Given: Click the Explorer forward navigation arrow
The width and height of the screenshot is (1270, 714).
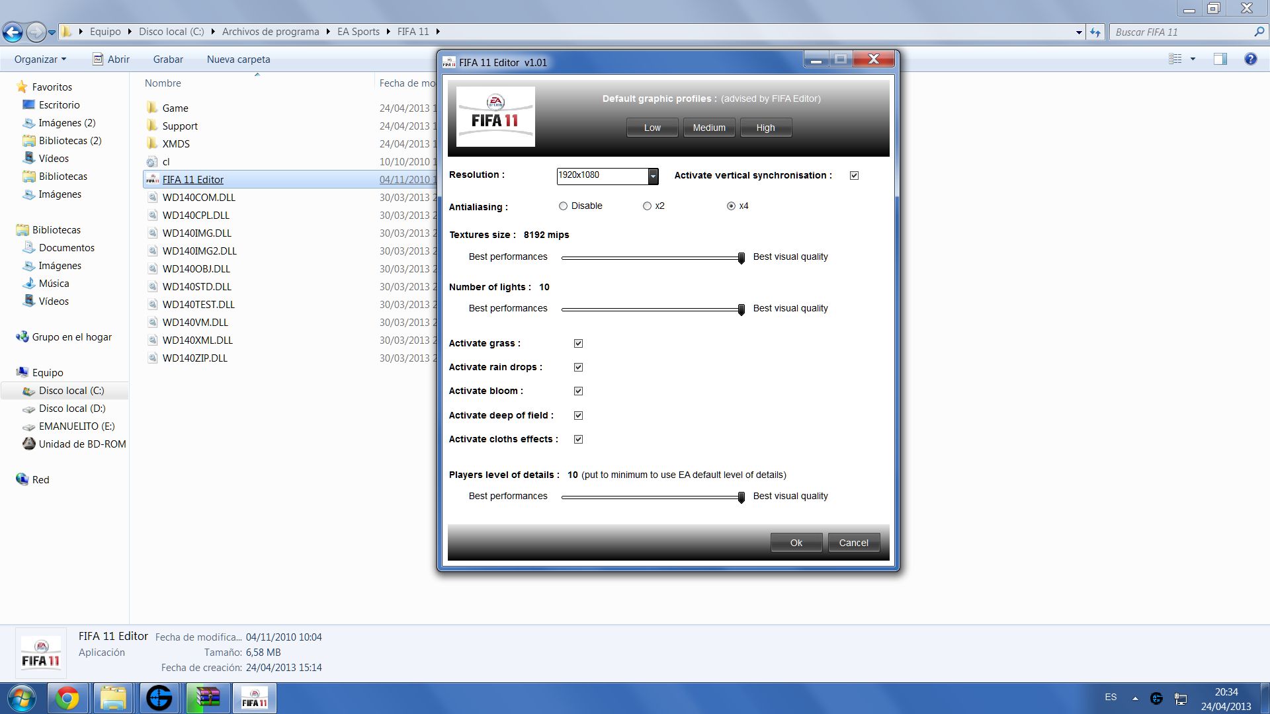Looking at the screenshot, I should (36, 31).
